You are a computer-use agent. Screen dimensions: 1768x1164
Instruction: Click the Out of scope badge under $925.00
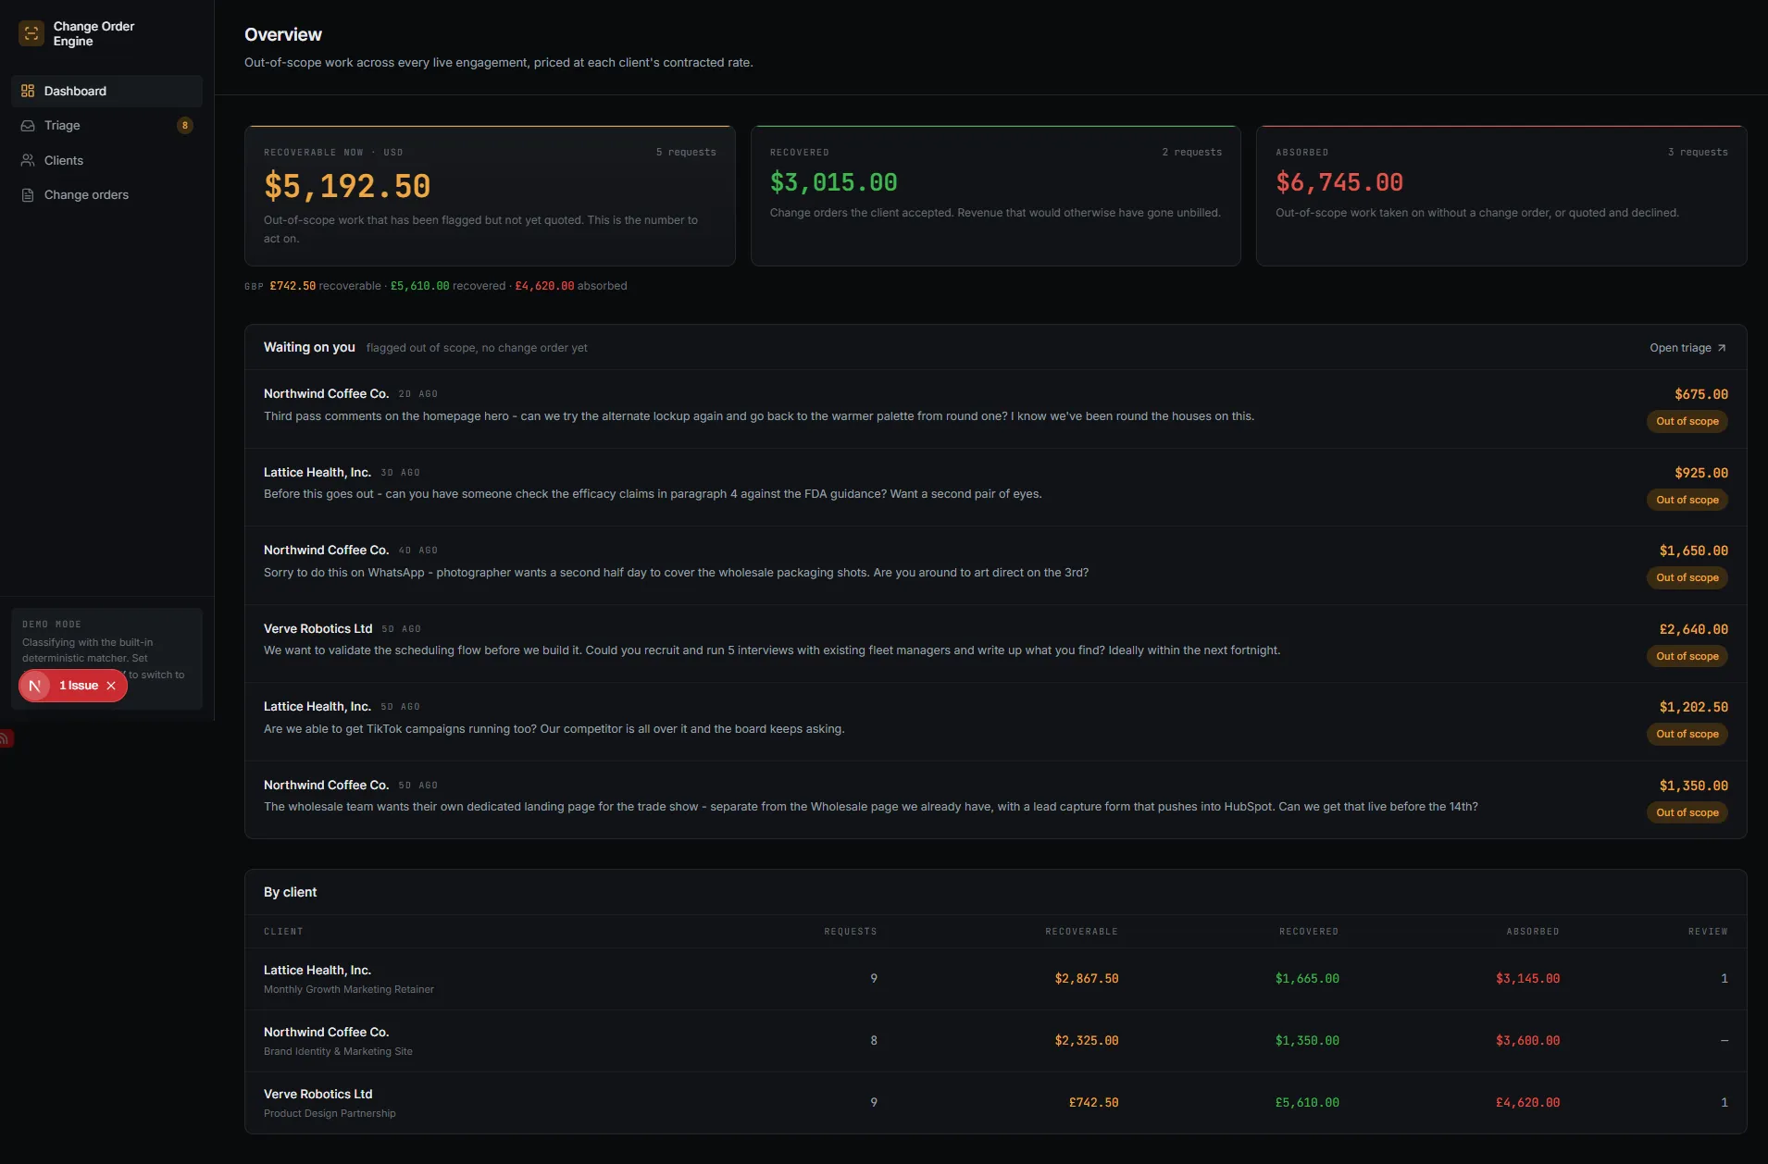tap(1687, 500)
